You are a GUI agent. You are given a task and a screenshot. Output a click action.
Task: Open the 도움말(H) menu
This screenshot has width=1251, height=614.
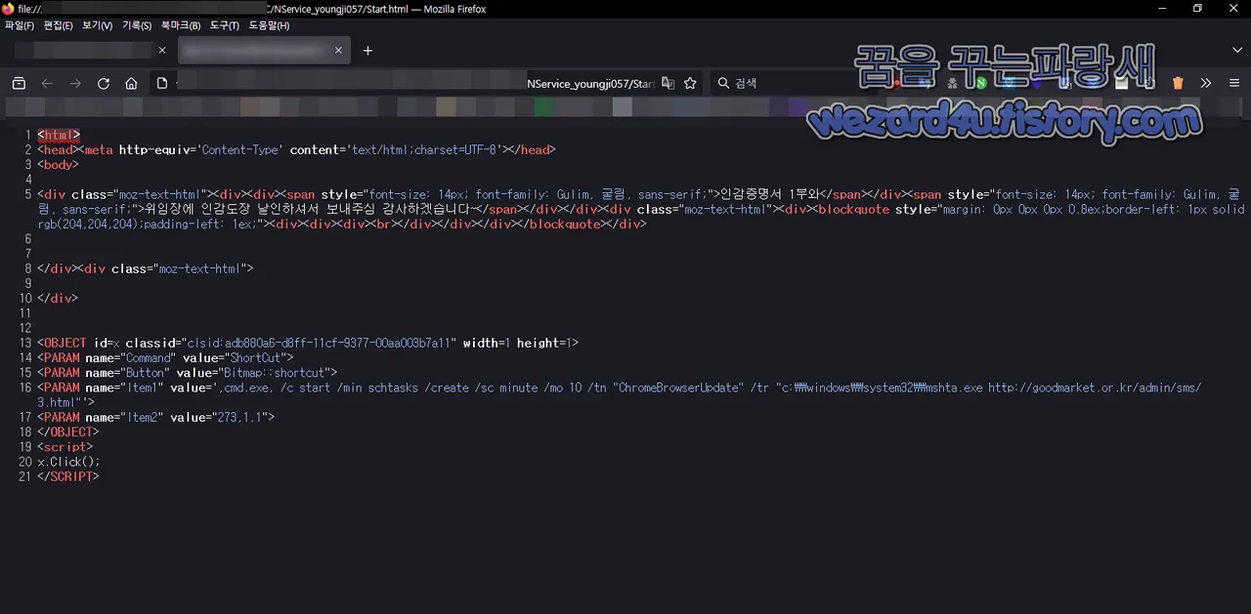(x=269, y=25)
